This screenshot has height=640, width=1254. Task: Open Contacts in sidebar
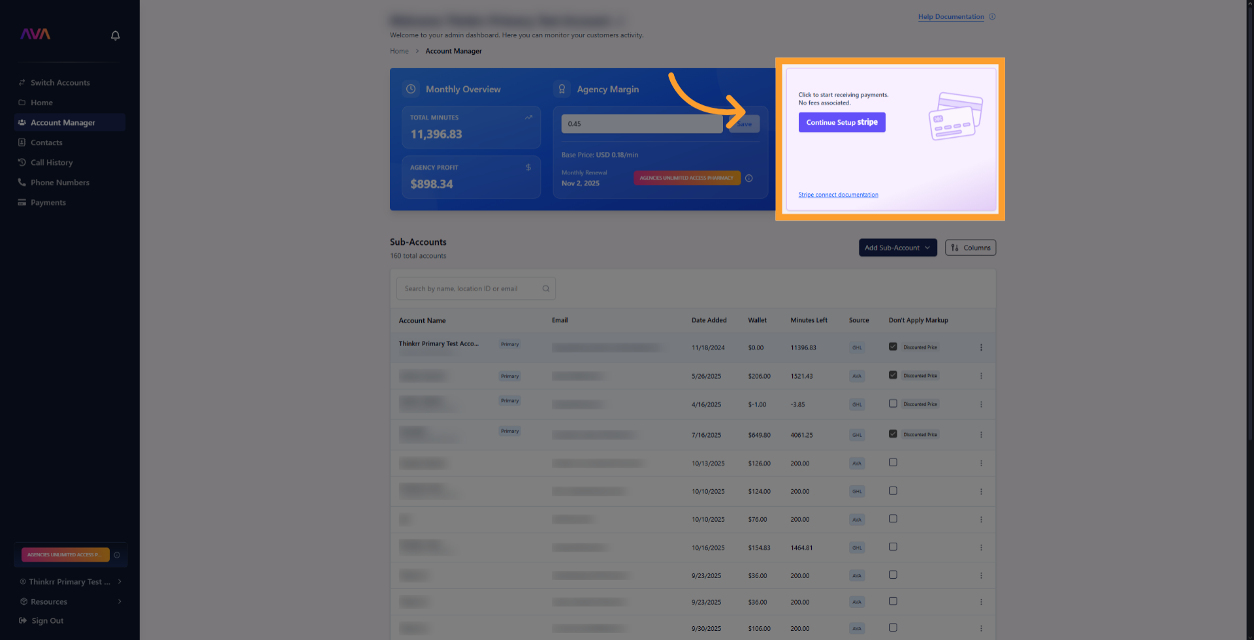point(46,142)
